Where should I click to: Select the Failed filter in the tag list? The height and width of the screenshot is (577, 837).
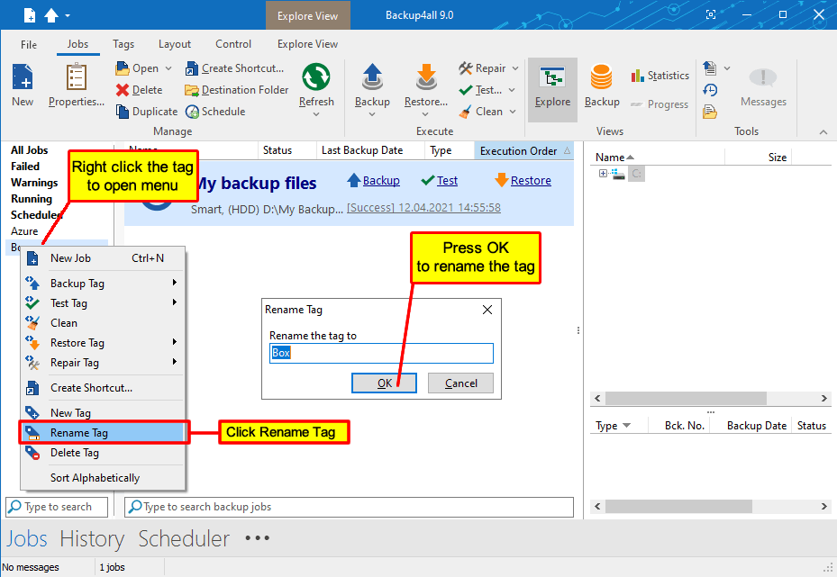tap(25, 167)
